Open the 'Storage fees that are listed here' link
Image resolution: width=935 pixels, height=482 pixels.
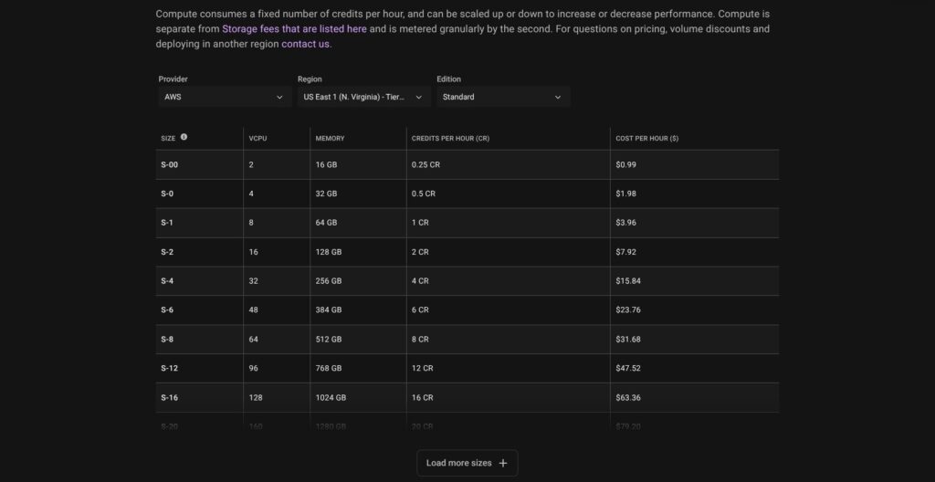tap(295, 28)
